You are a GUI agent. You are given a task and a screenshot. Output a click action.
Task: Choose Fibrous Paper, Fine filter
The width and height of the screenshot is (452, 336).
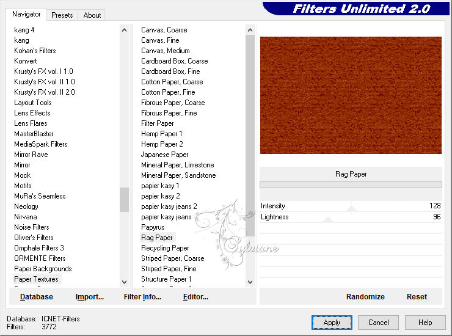coord(169,113)
